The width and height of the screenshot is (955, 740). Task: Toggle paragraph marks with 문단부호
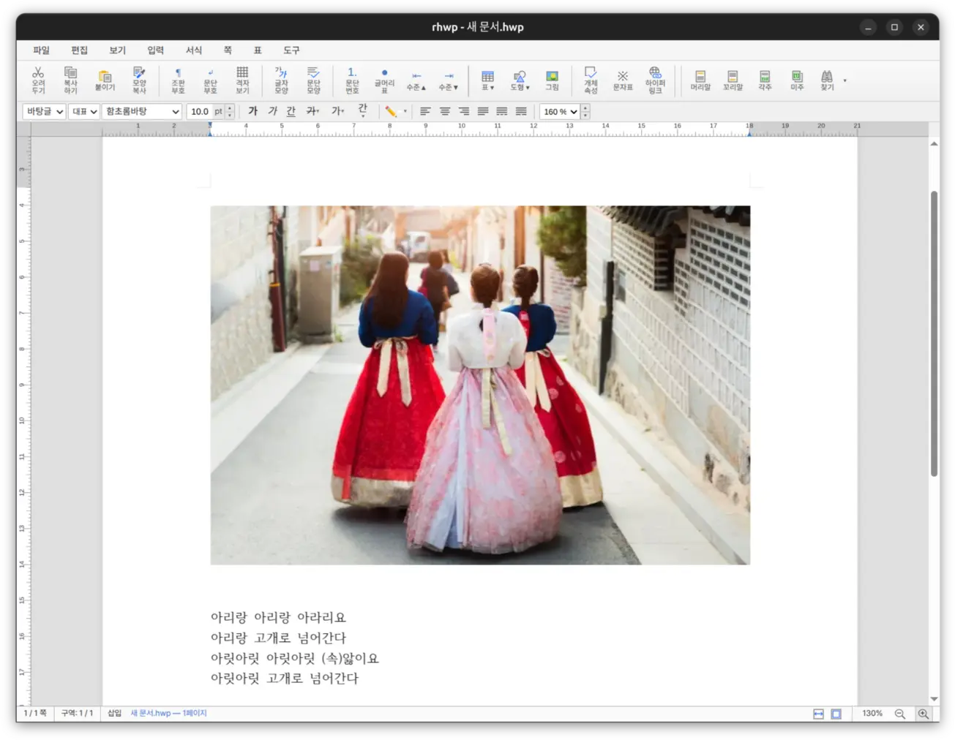pos(210,80)
